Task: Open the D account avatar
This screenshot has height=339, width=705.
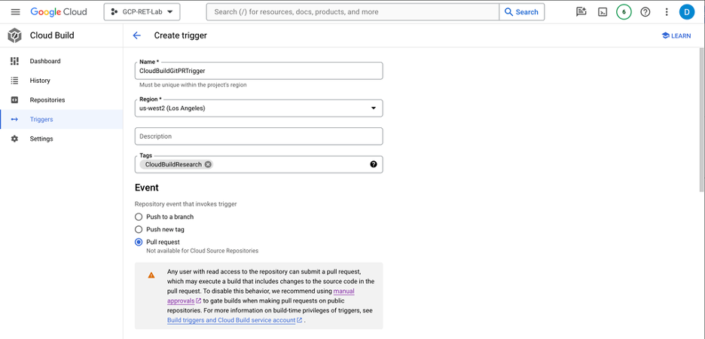Action: pyautogui.click(x=687, y=12)
